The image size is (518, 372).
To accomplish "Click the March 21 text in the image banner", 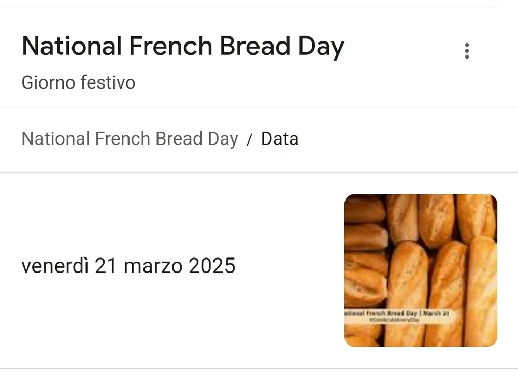I will point(437,313).
